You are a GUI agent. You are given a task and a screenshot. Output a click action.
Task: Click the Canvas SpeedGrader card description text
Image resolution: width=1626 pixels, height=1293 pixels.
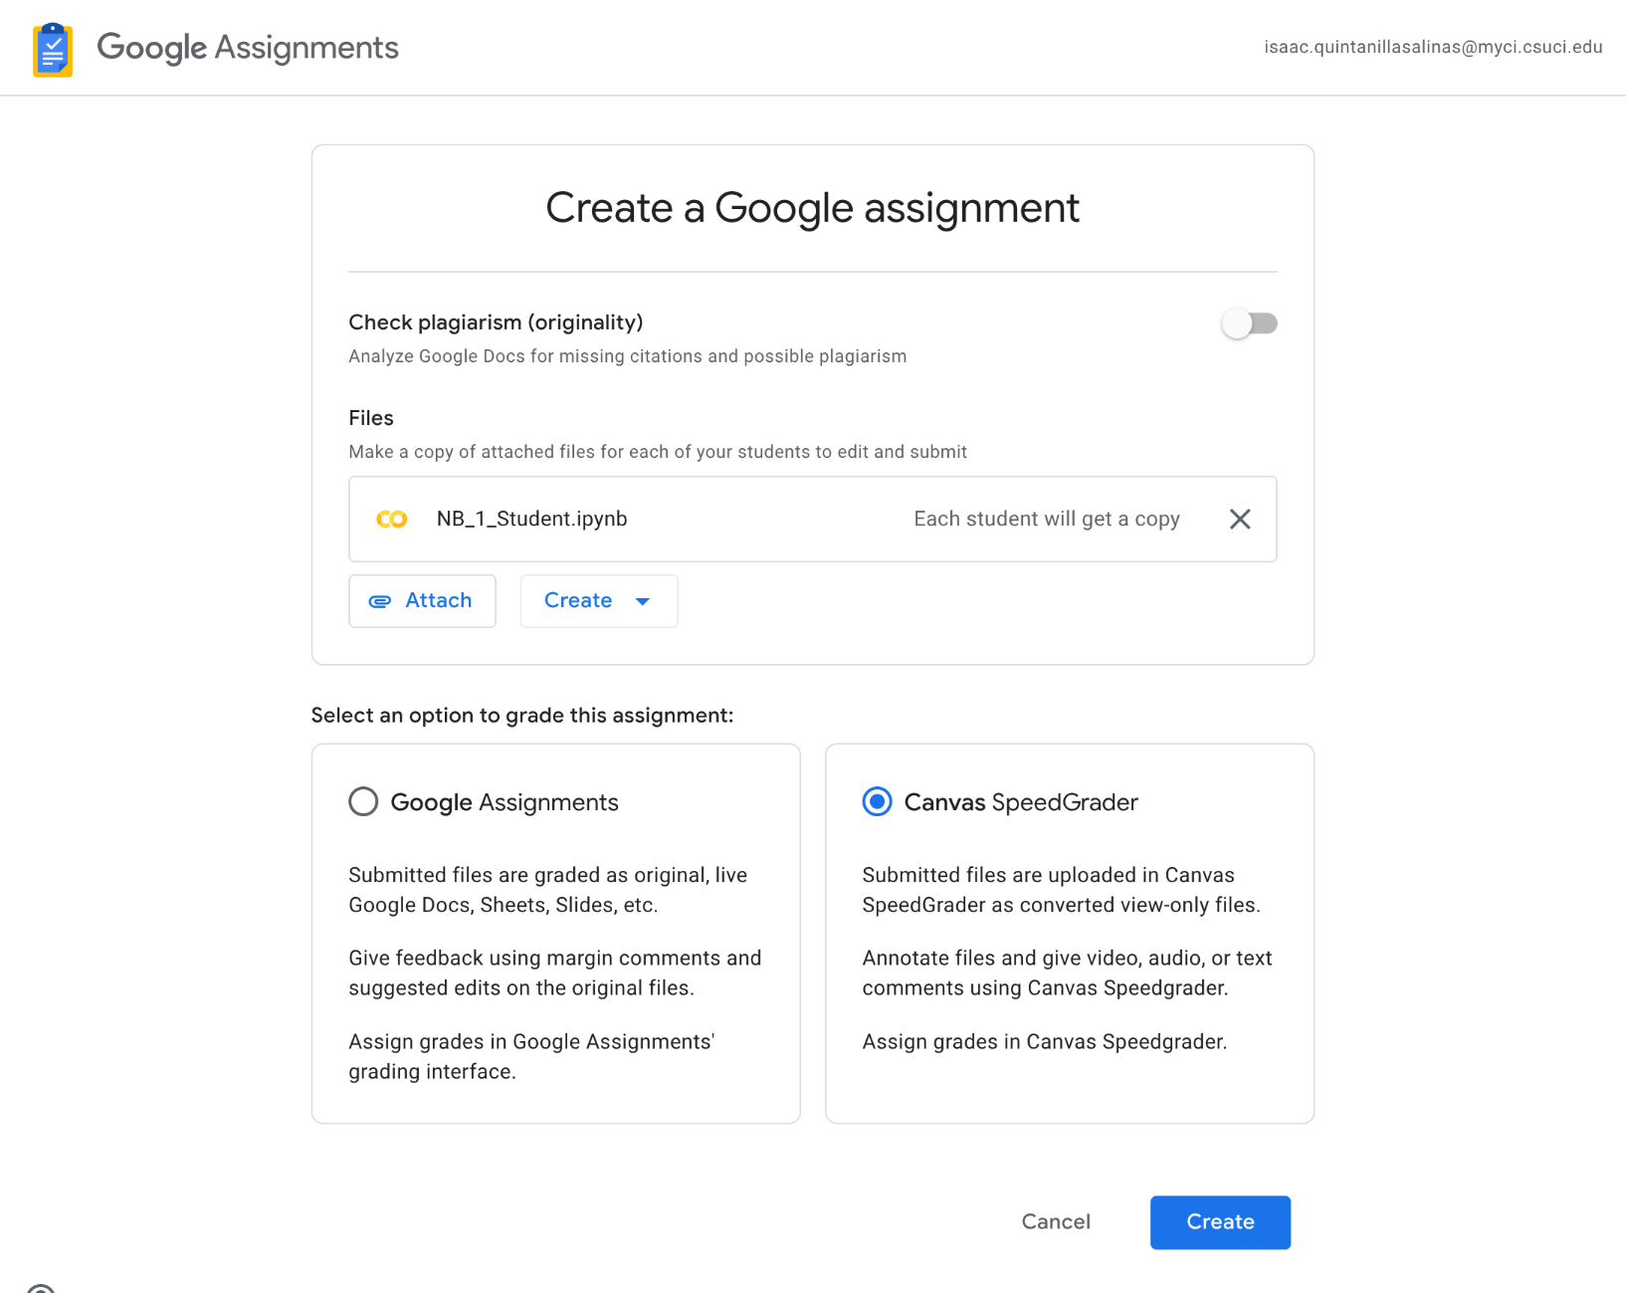[x=1061, y=890]
